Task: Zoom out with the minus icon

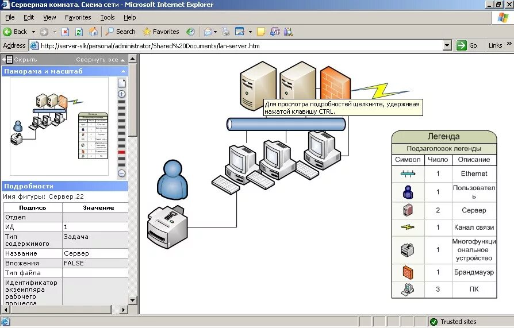Action: [x=121, y=173]
